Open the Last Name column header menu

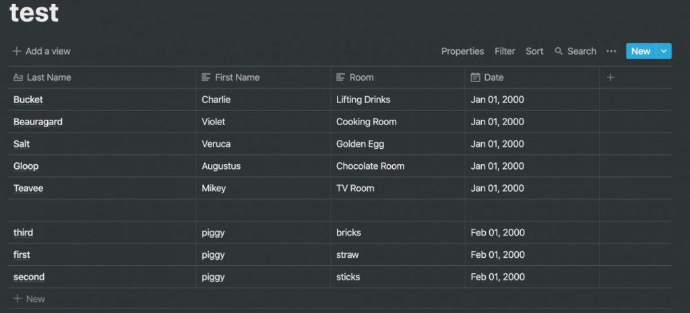pyautogui.click(x=102, y=77)
